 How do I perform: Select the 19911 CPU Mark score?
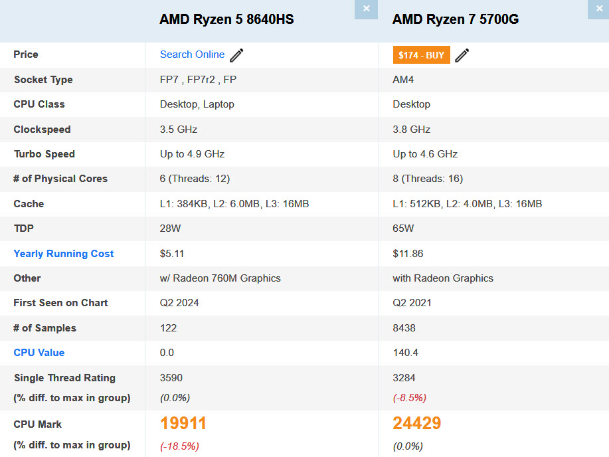coord(183,423)
